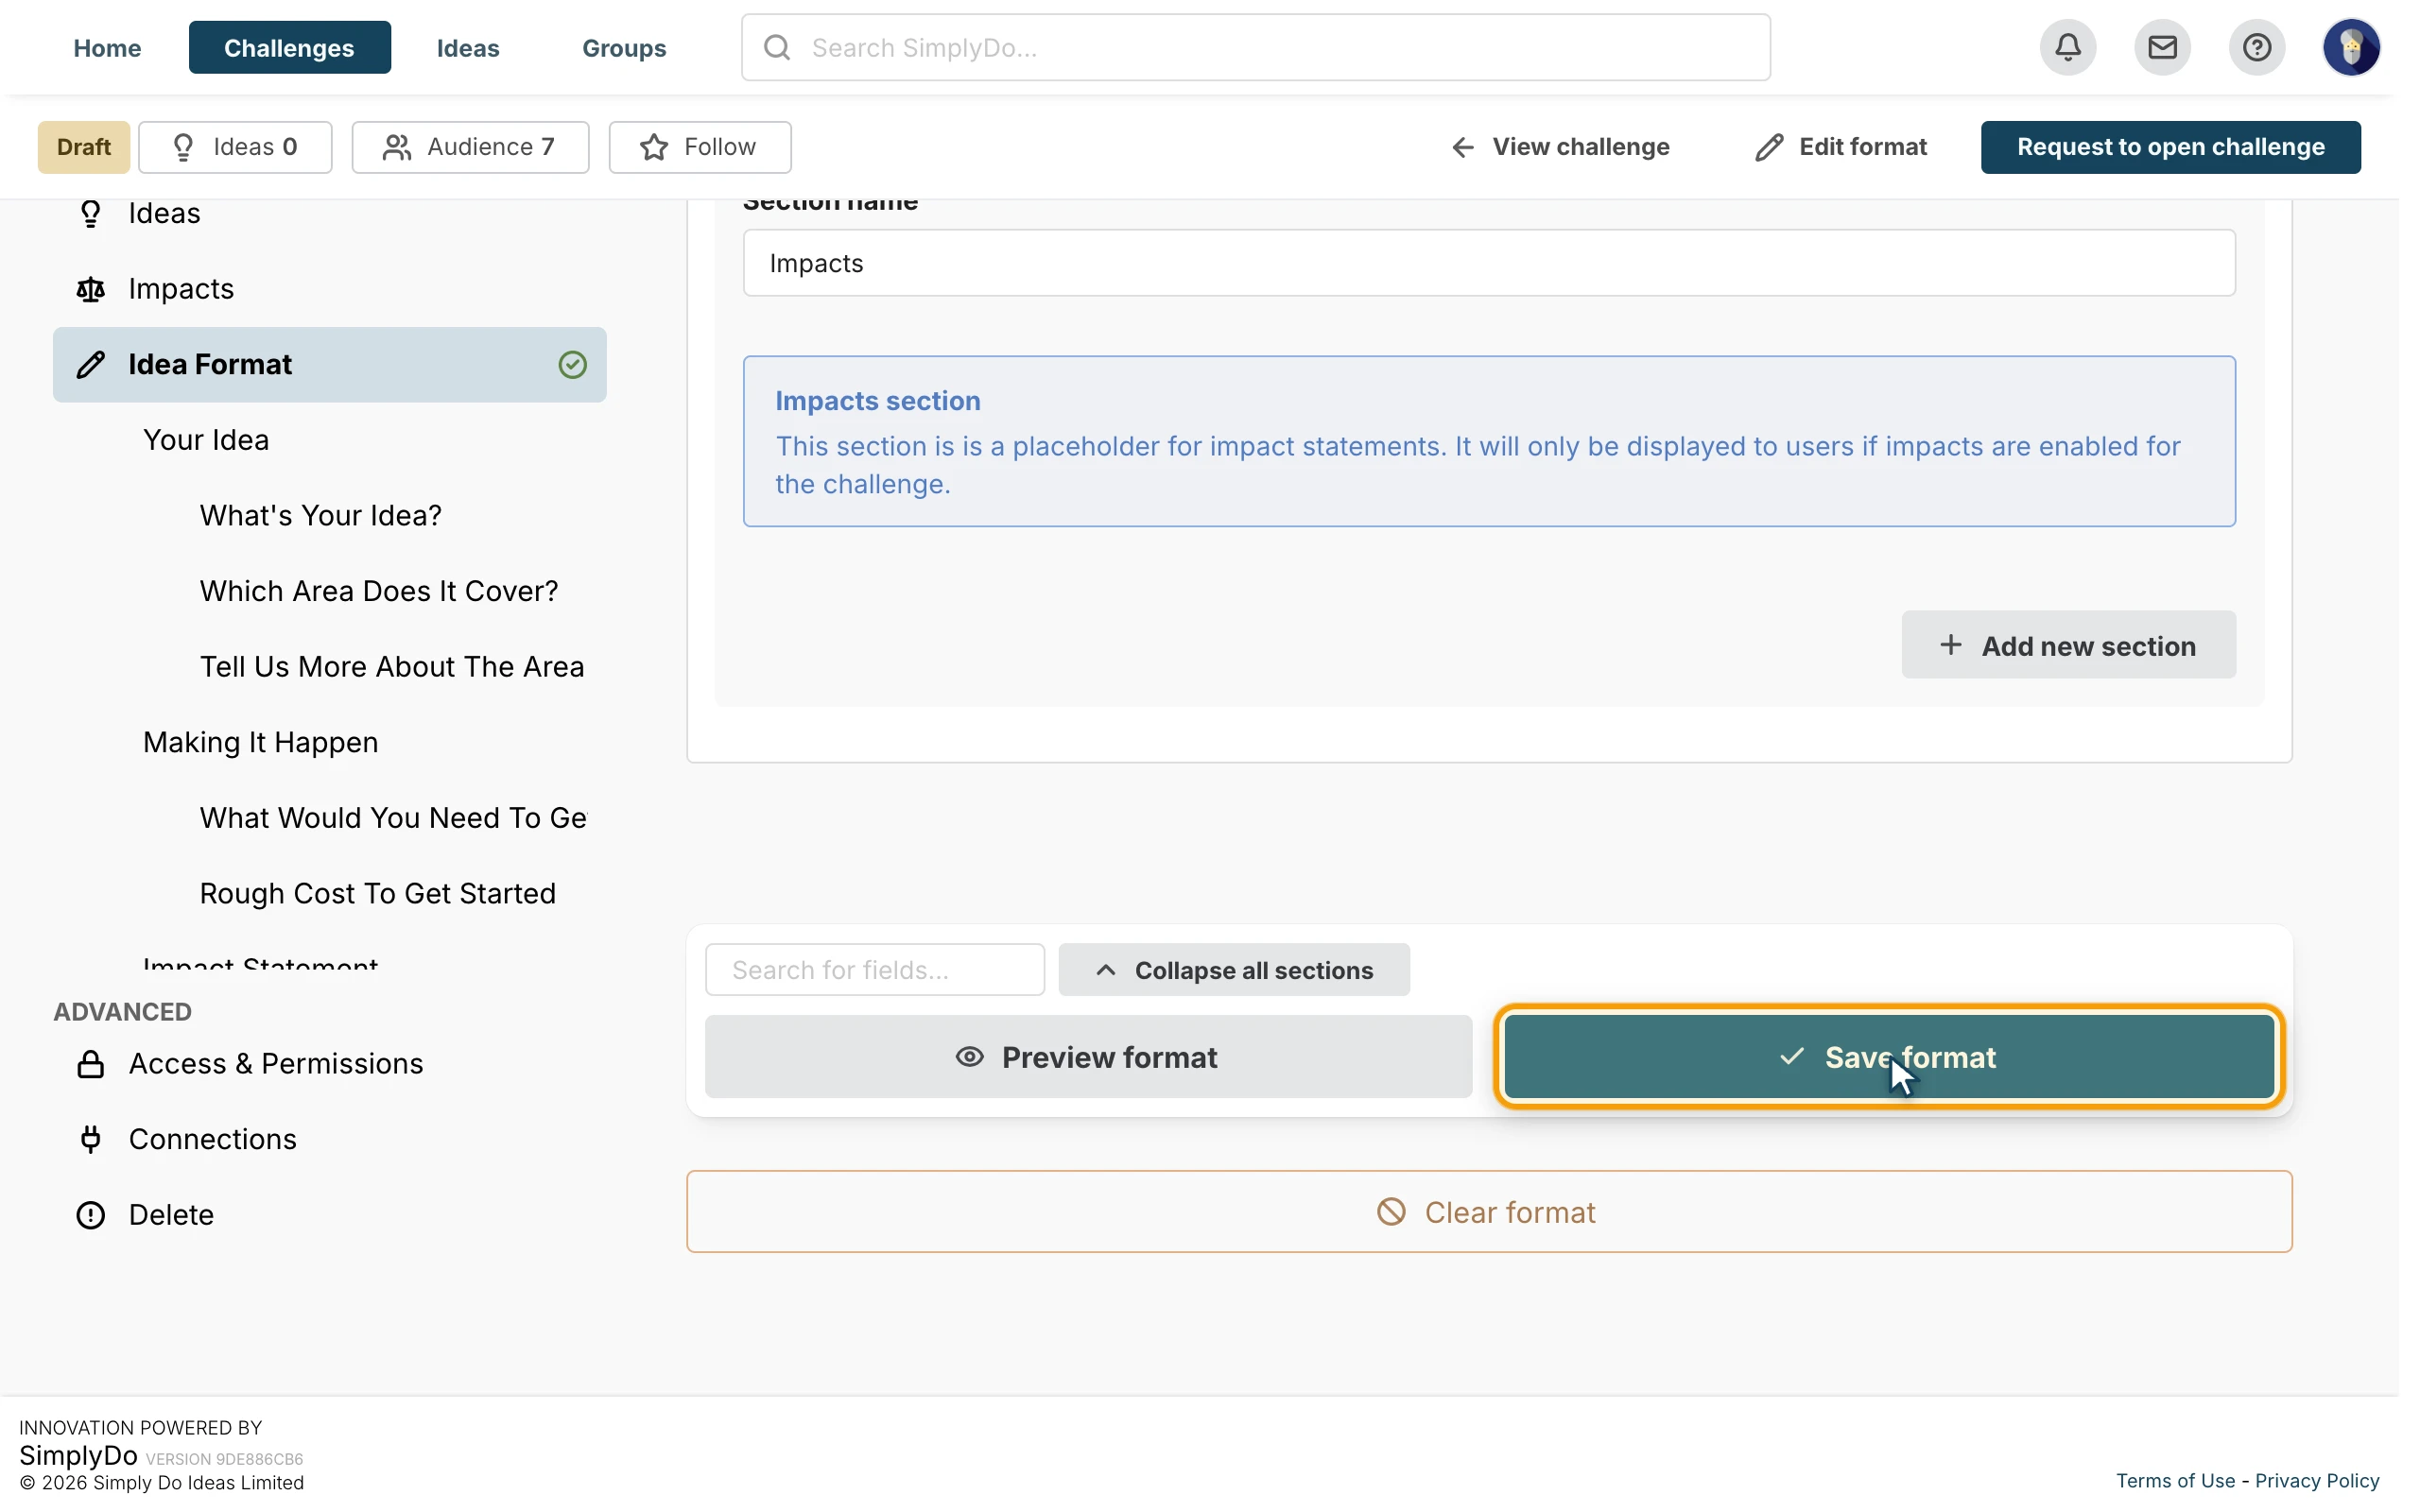
Task: Click the green check on Idea Format
Action: (572, 364)
